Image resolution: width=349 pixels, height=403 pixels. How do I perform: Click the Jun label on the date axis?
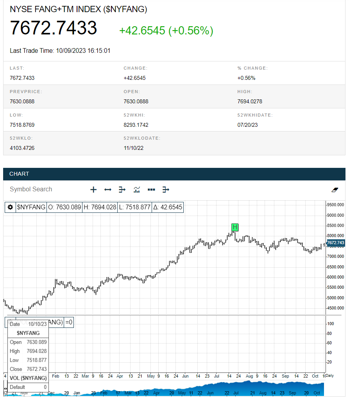(x=185, y=376)
